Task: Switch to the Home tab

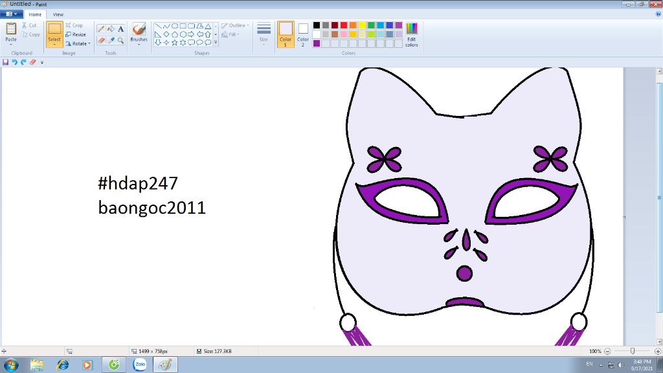Action: (35, 14)
